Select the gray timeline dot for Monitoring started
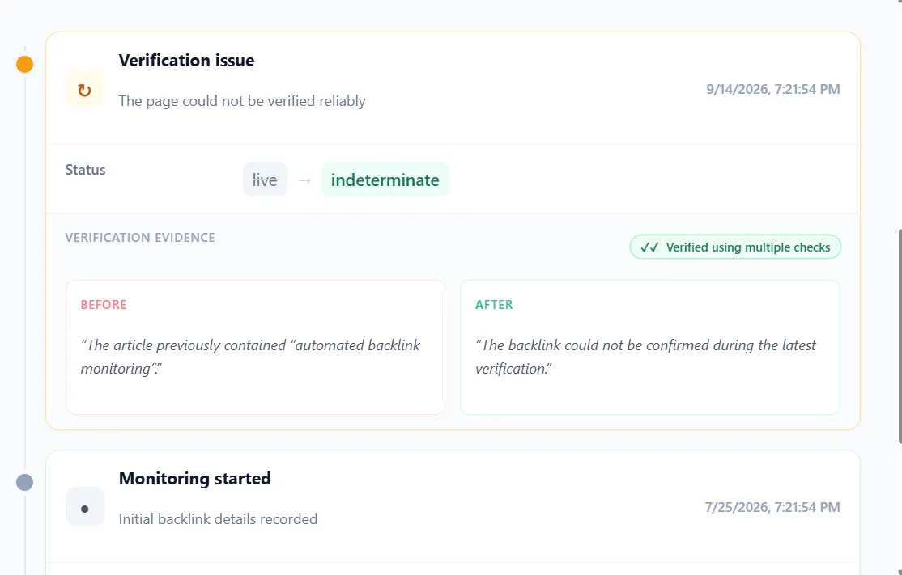This screenshot has width=902, height=575. pos(25,482)
